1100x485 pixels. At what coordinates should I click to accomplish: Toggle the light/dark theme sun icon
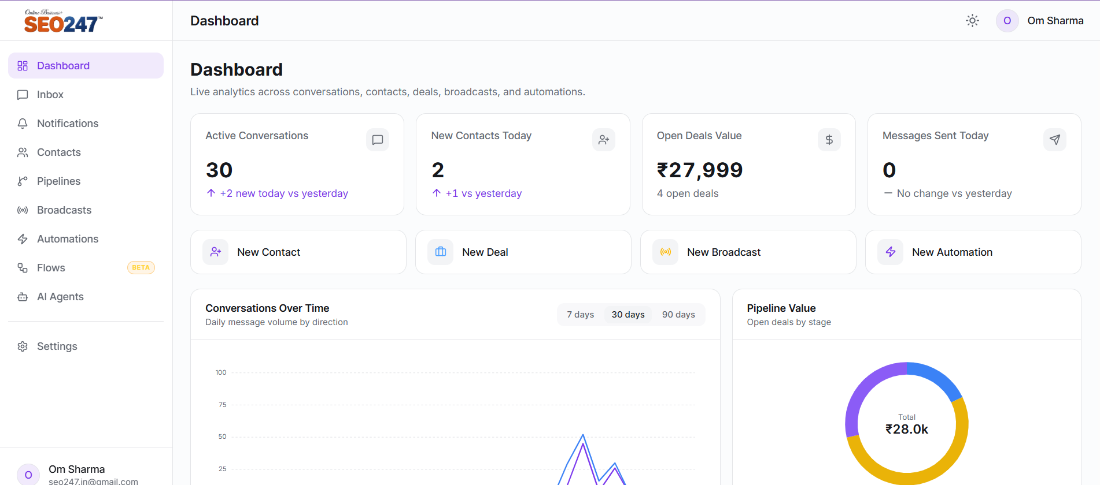973,21
